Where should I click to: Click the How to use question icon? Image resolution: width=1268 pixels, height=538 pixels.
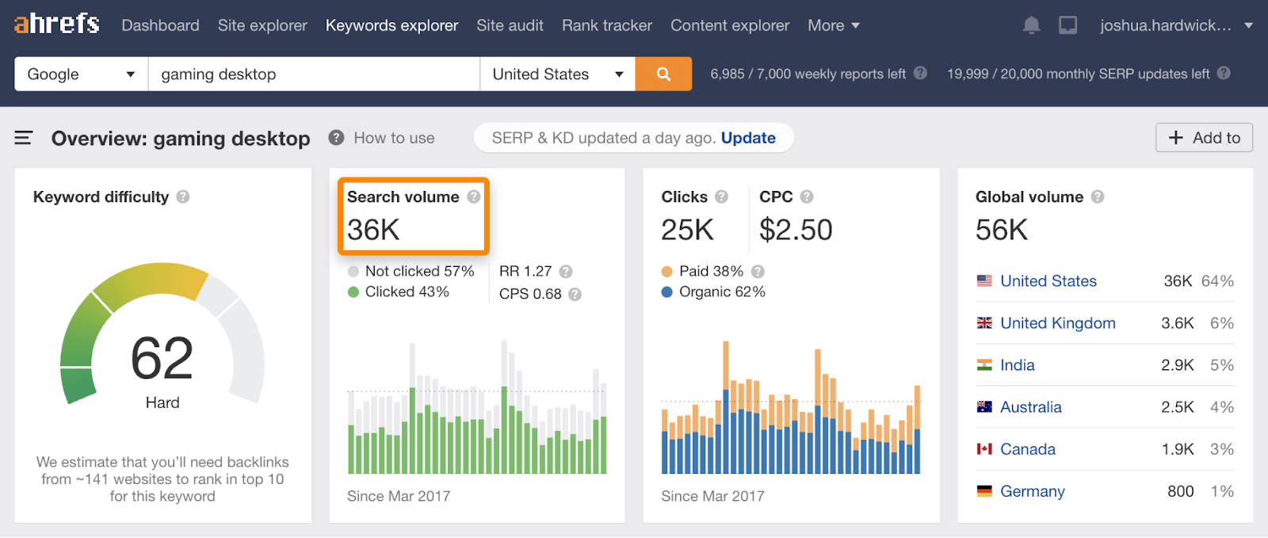(x=337, y=138)
